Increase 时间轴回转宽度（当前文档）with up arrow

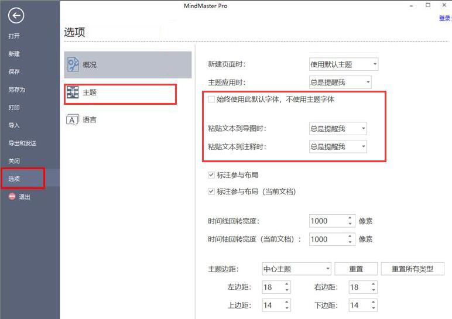click(350, 236)
